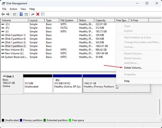Click the blue Primary partition legend swatch
The image size is (162, 128).
21,120
